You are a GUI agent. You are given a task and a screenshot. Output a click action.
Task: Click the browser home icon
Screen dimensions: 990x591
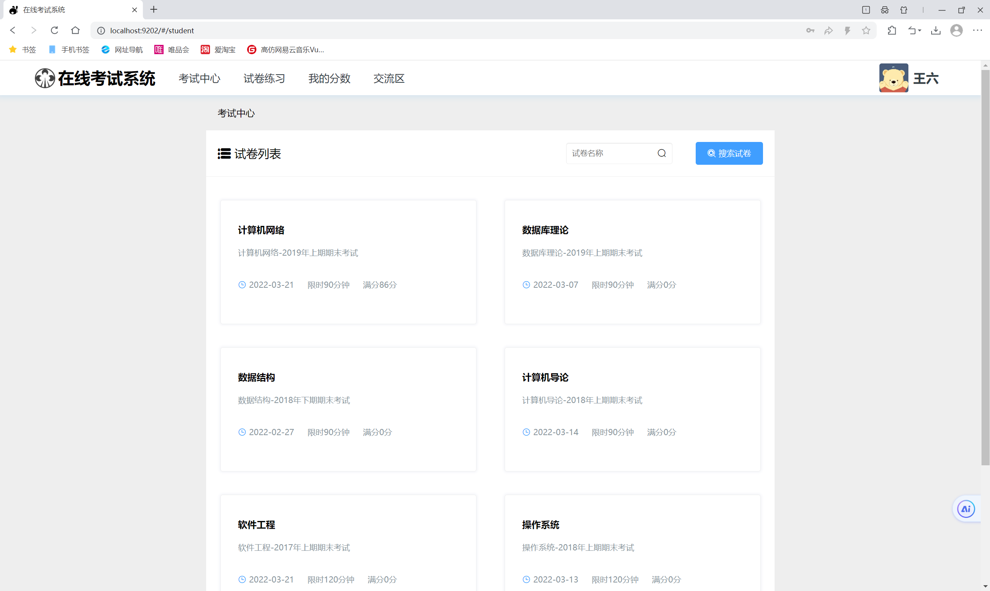(75, 31)
